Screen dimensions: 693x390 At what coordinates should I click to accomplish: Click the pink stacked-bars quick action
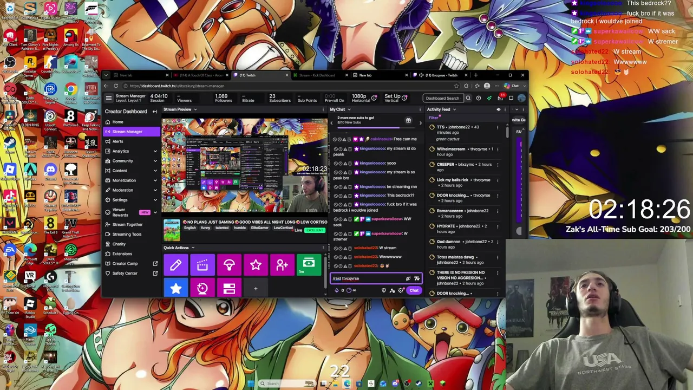tap(229, 288)
